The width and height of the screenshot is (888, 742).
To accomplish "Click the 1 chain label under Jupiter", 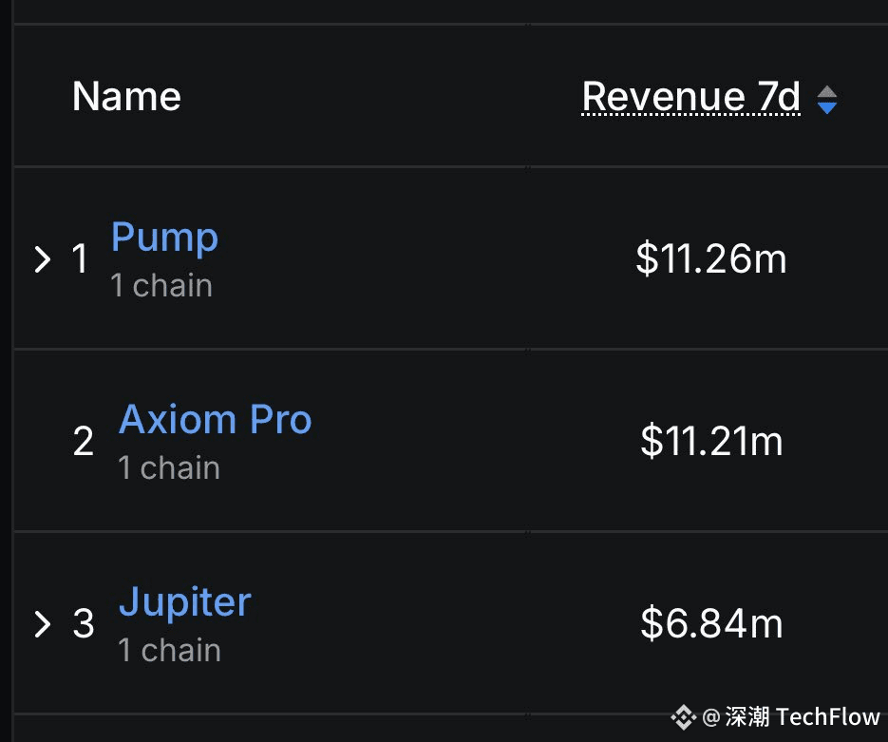I will 169,650.
